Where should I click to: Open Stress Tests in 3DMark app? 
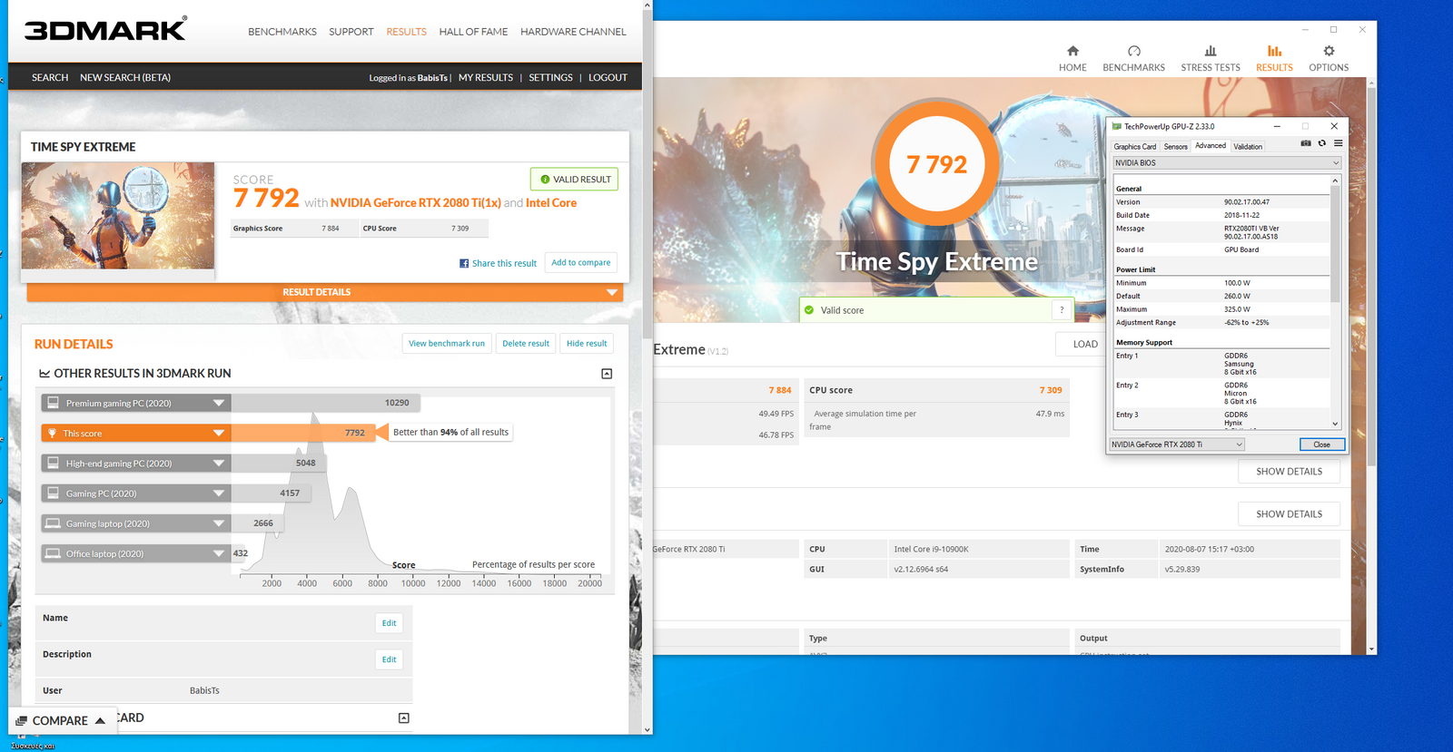1210,58
